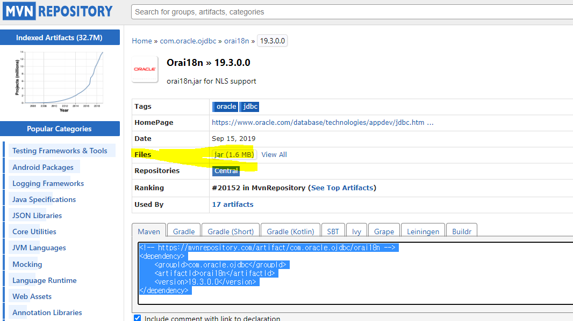Open the indexed artifacts growth chart

[x=60, y=81]
